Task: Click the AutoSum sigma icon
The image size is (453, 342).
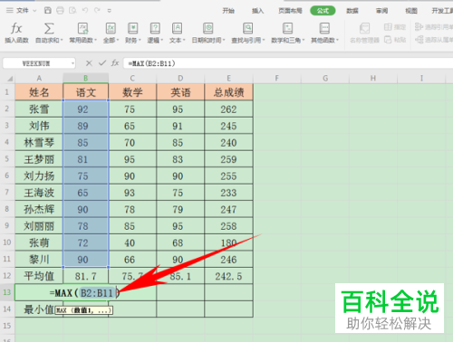Action: [49, 29]
